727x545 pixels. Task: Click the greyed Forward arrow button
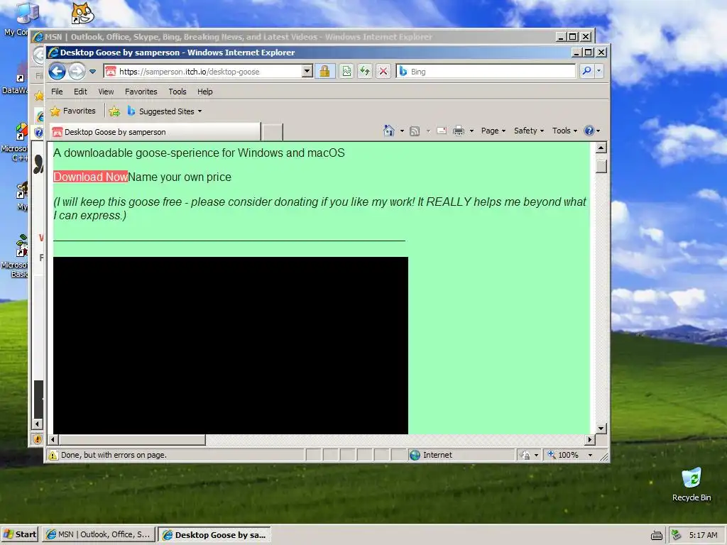[x=77, y=72]
